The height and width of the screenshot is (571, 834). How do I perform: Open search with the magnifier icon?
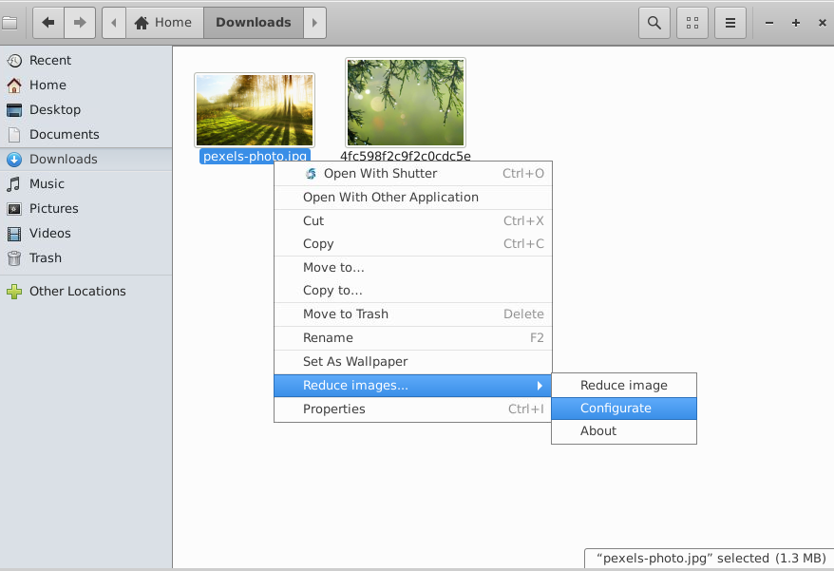pyautogui.click(x=654, y=23)
